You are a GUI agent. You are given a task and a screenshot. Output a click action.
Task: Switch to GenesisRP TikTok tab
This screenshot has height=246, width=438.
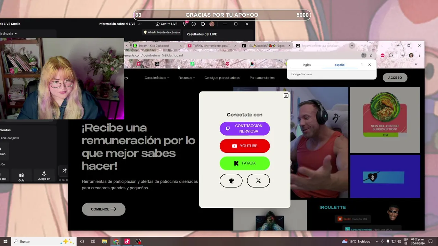[x=266, y=45]
